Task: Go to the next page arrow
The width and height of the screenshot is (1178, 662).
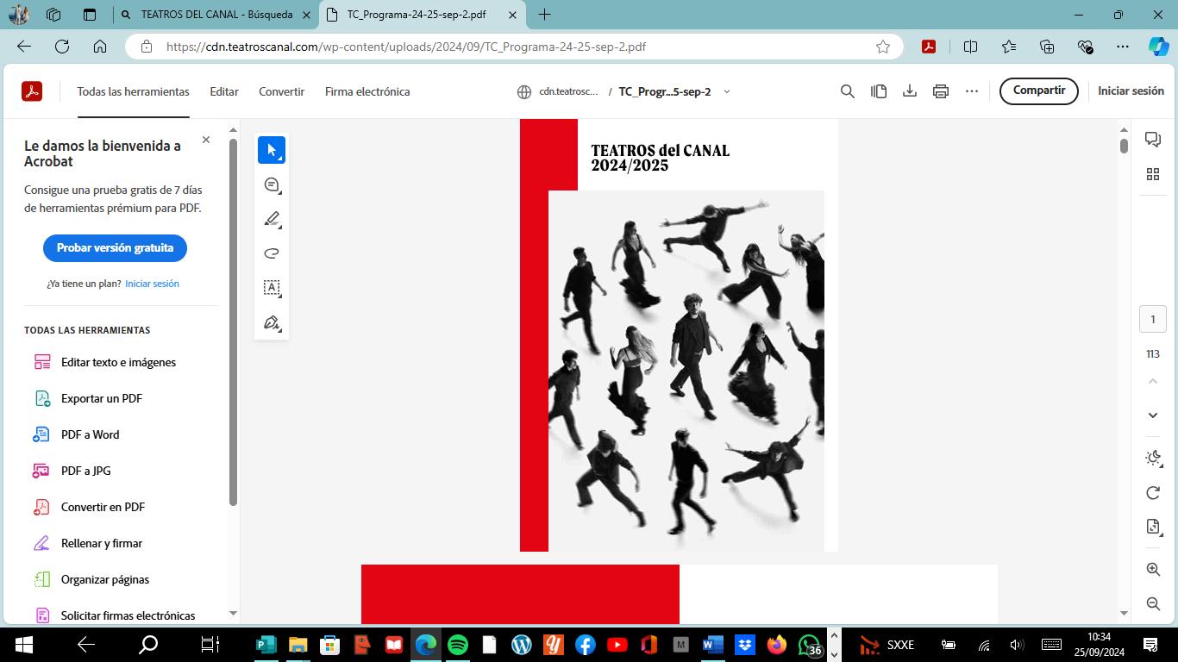Action: (1153, 415)
